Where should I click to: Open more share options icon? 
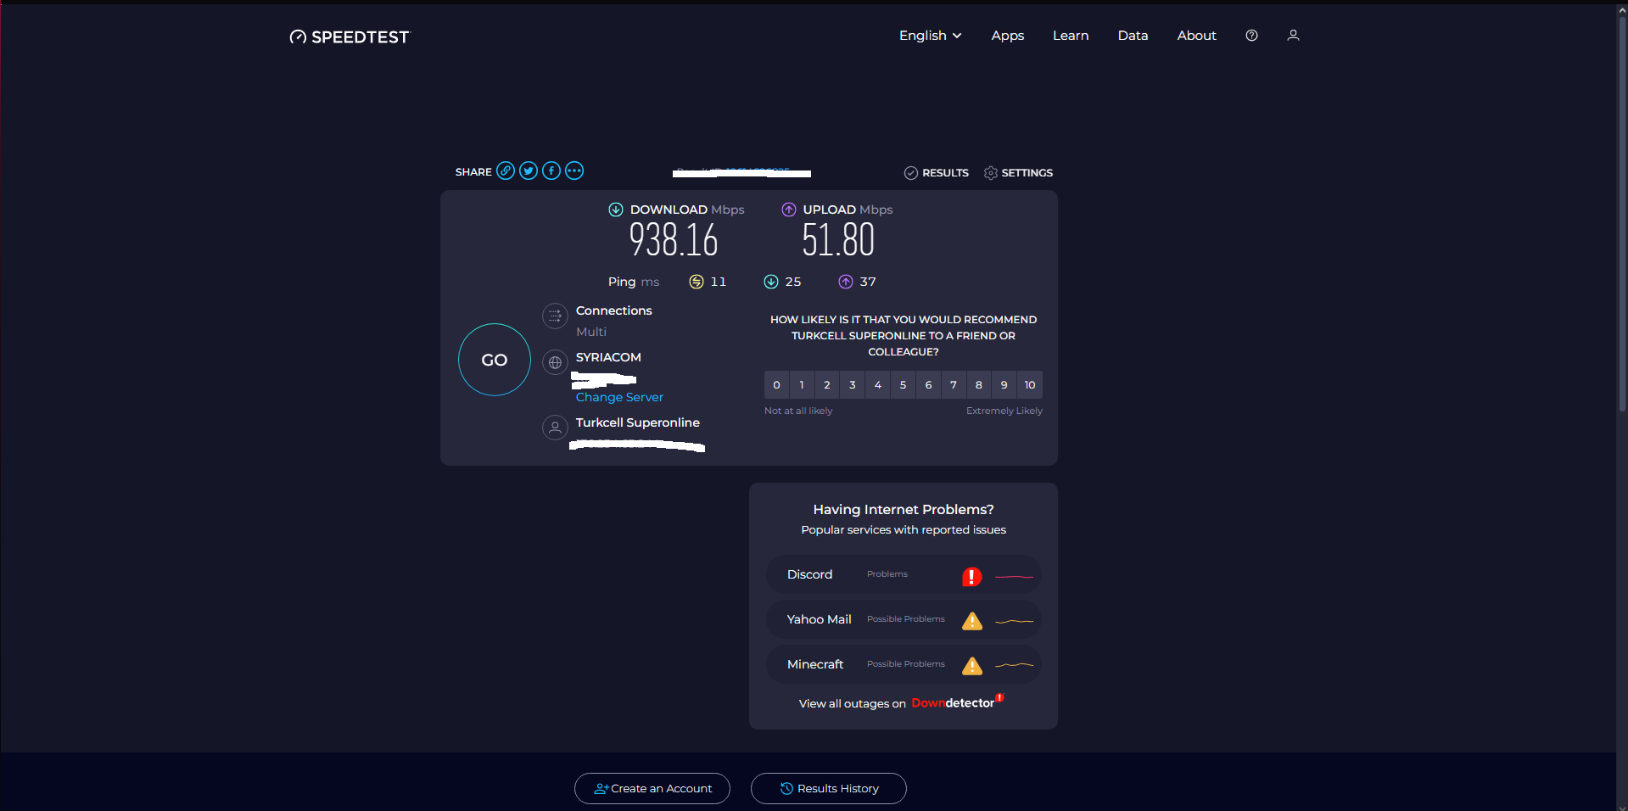coord(574,171)
